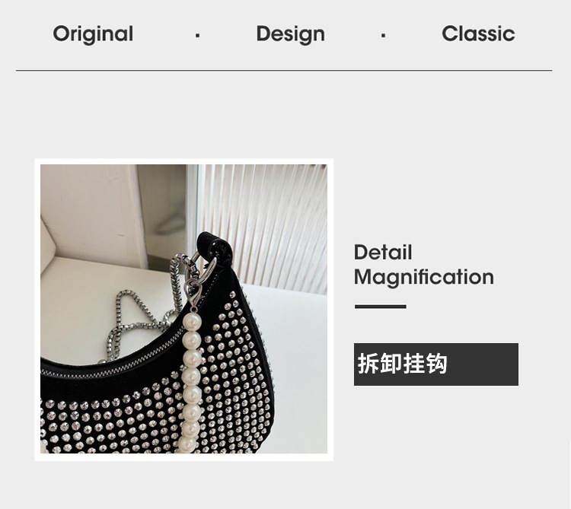Click the short black underline below Magnification

pyautogui.click(x=381, y=307)
